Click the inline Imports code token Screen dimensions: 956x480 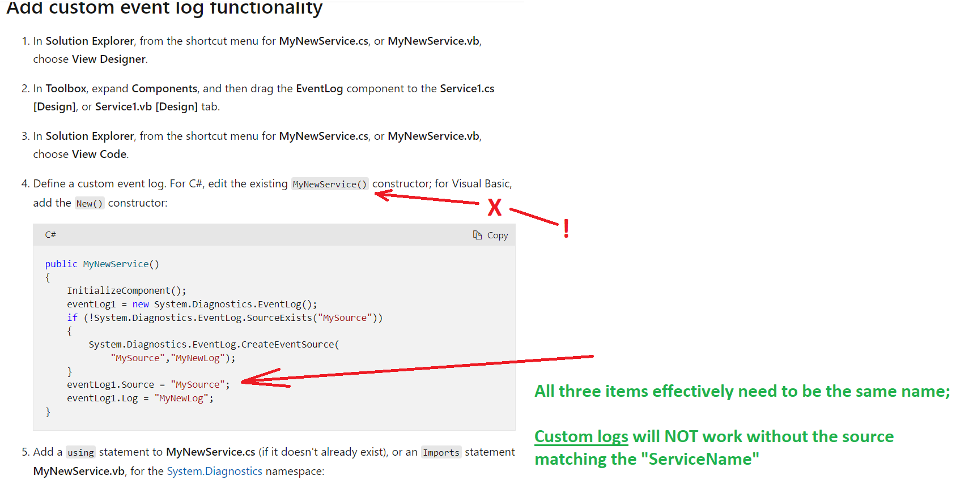point(441,452)
